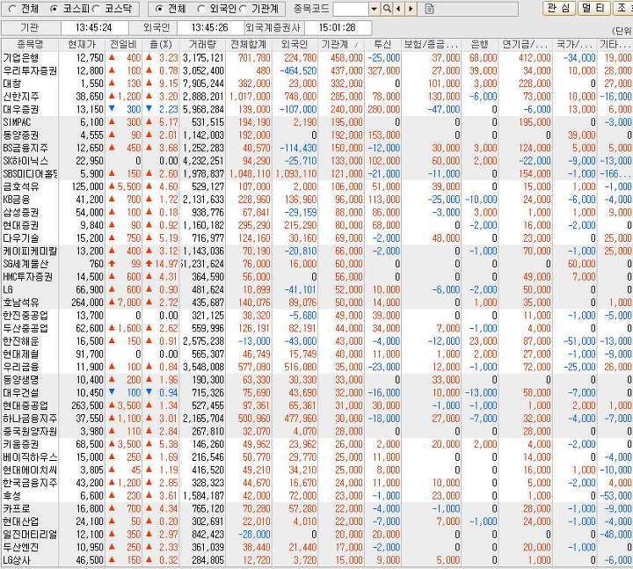Image resolution: width=633 pixels, height=569 pixels.
Task: Select the 대창 stock name
Action: [x=11, y=84]
